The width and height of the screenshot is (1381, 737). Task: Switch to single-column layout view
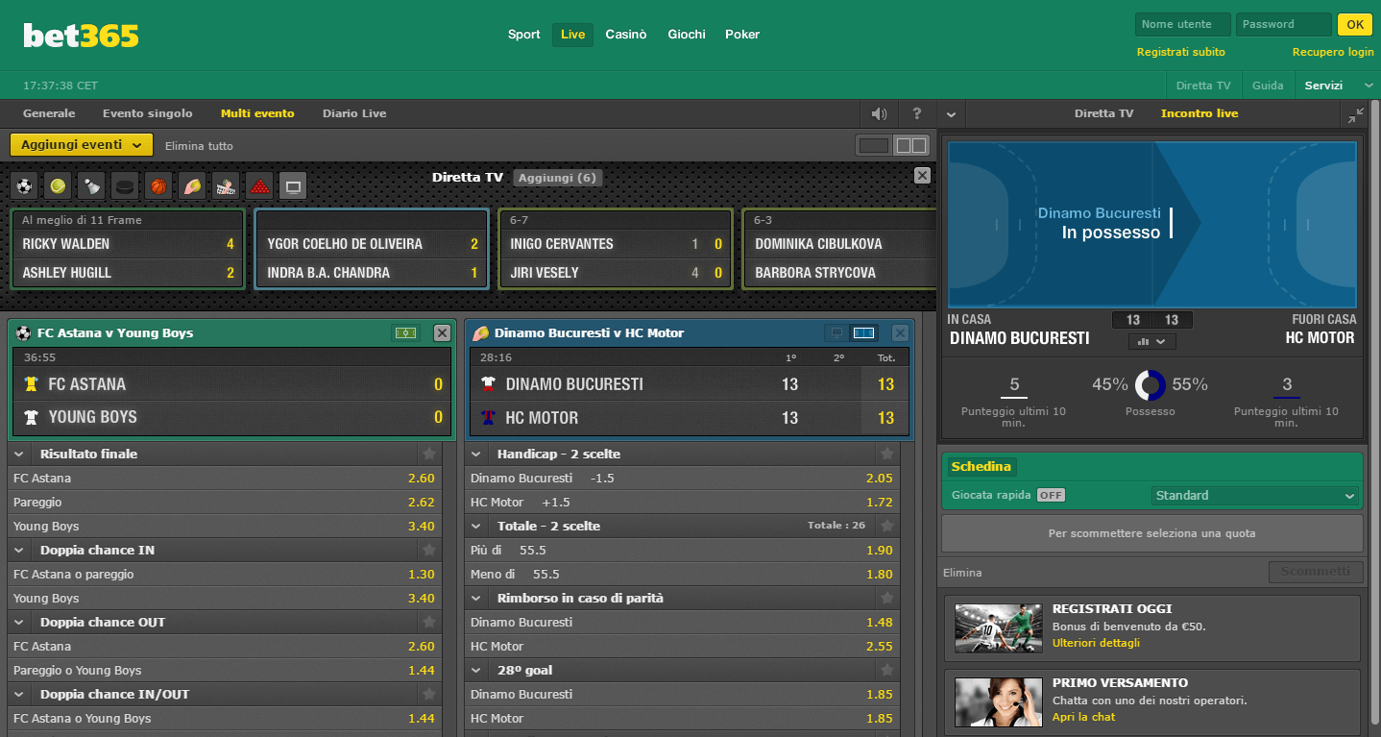pyautogui.click(x=873, y=145)
